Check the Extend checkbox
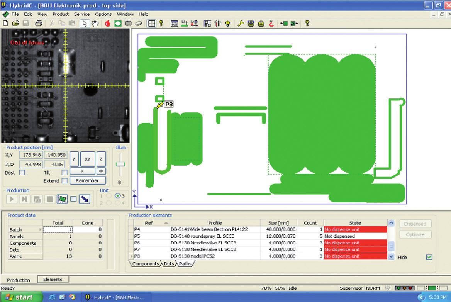 coord(64,181)
